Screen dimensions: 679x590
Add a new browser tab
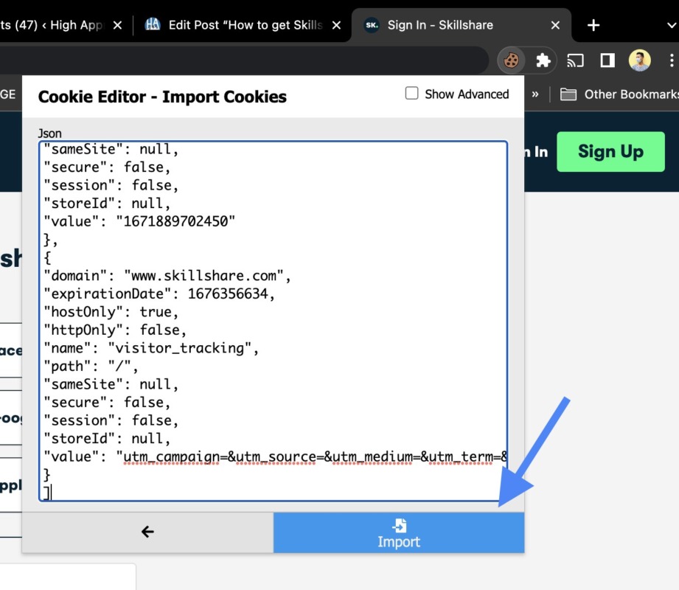593,25
